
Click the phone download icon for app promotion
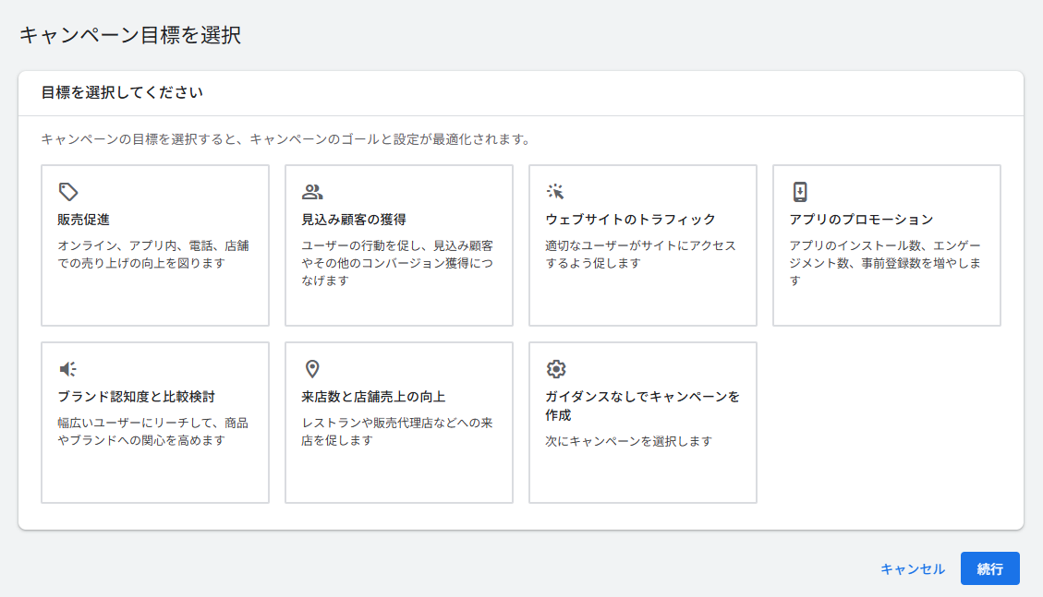click(x=800, y=192)
